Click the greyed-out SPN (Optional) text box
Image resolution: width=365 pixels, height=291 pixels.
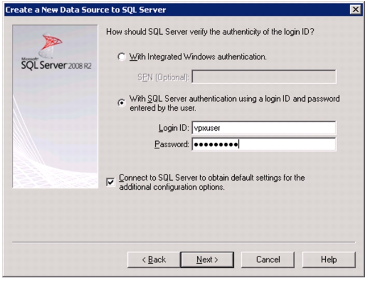coord(264,77)
